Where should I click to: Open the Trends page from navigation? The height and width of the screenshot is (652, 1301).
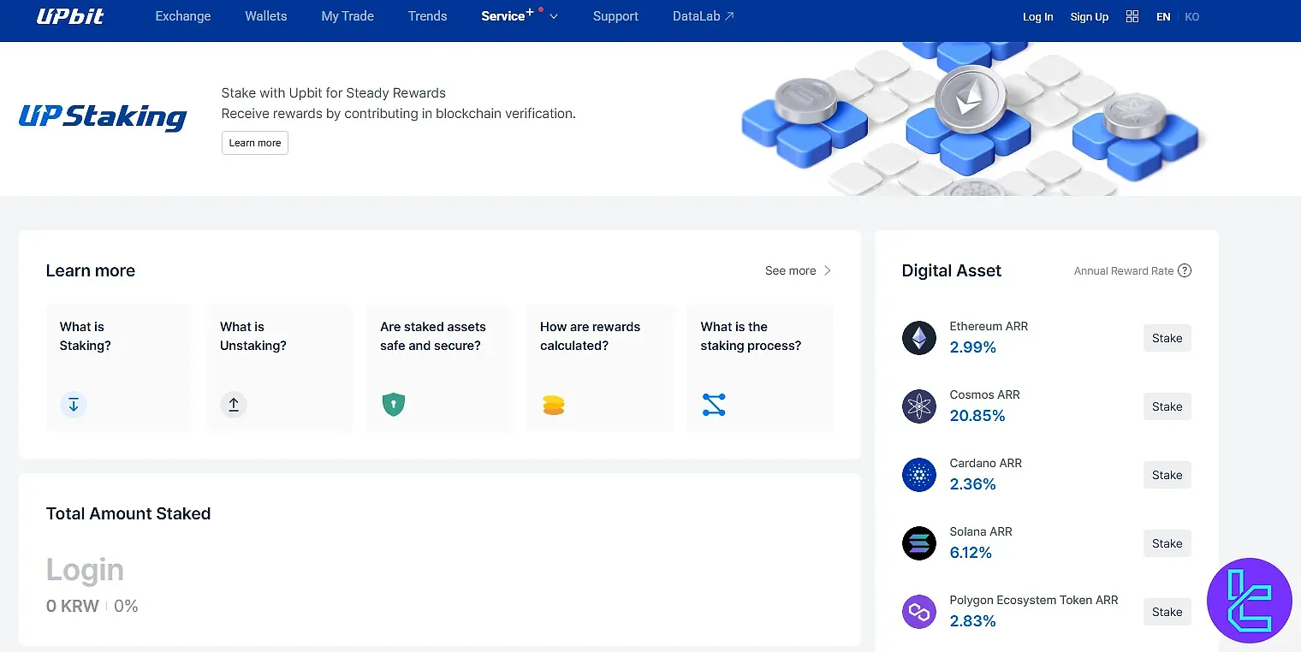coord(427,15)
